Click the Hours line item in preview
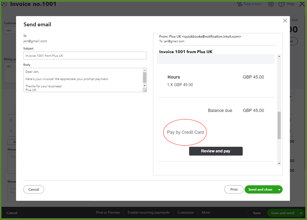The width and height of the screenshot is (307, 220). pos(174,77)
